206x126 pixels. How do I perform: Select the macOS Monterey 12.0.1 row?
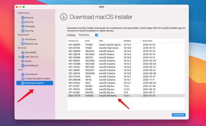126,96
